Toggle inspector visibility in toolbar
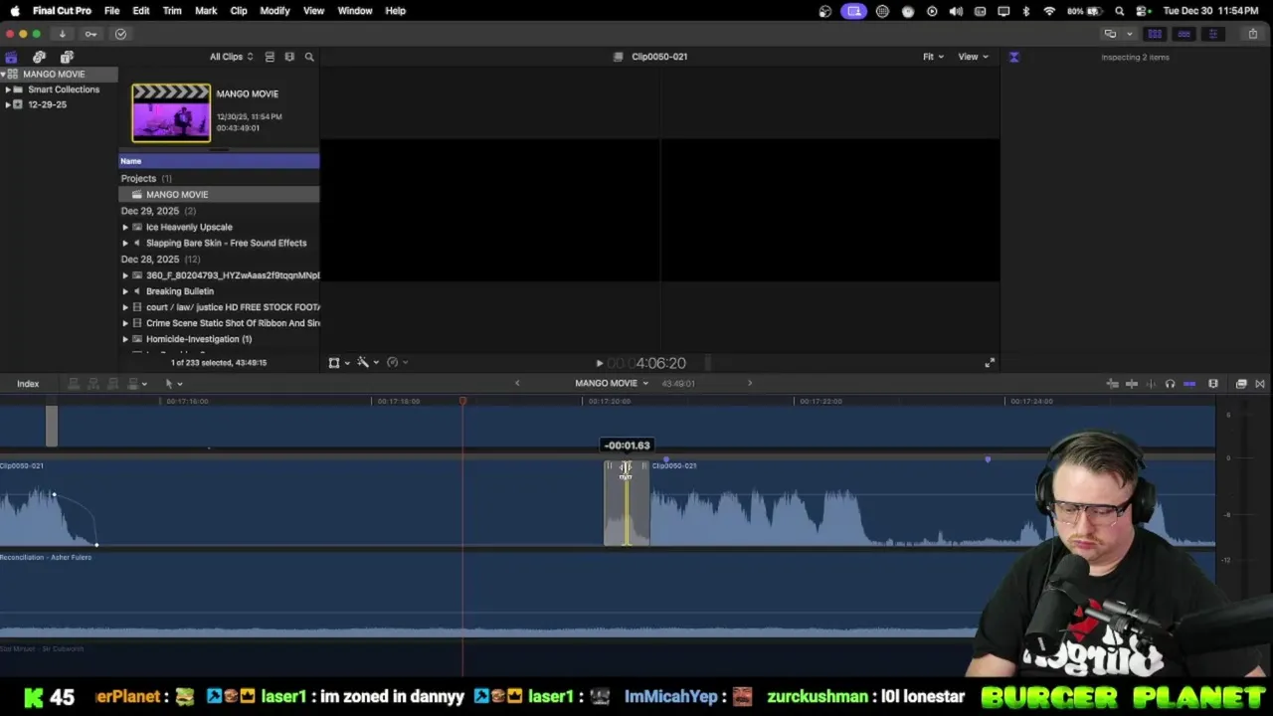The image size is (1273, 716). coord(1212,34)
